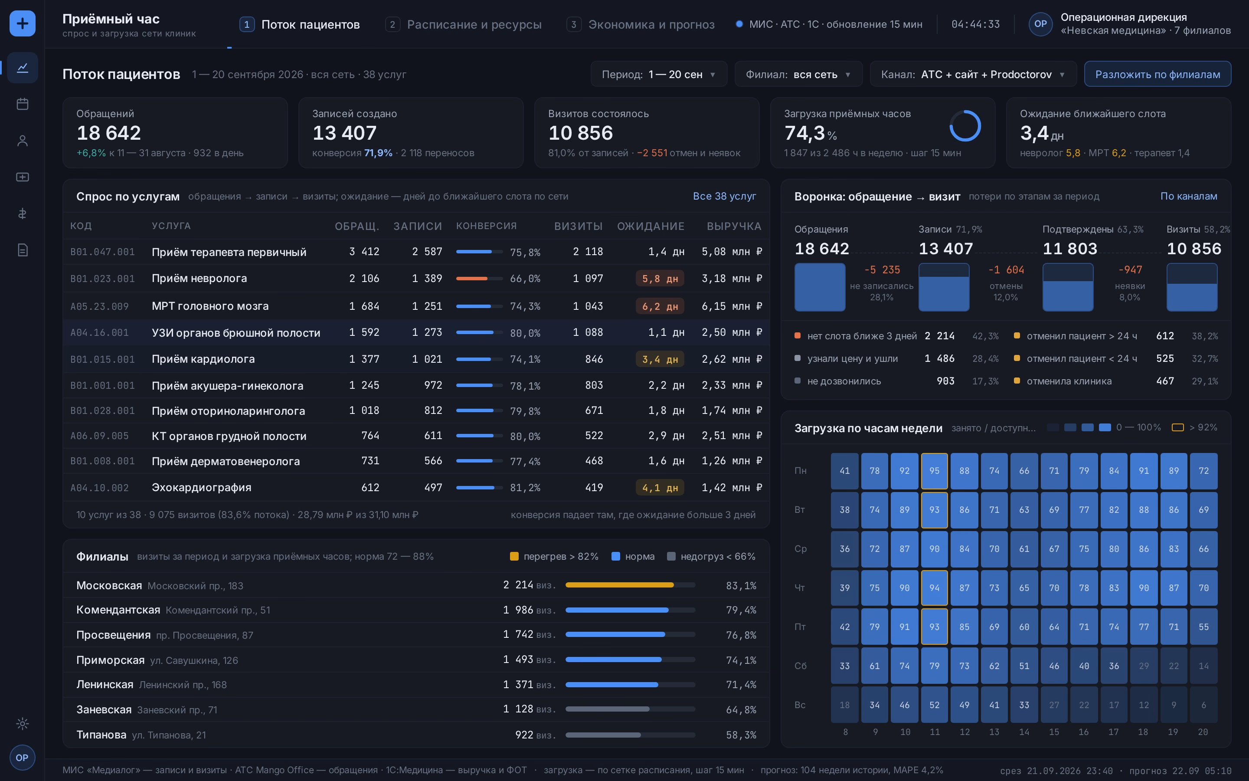Viewport: 1249px width, 781px height.
Task: Click the недогруз < 66% legend swatch
Action: coord(671,556)
